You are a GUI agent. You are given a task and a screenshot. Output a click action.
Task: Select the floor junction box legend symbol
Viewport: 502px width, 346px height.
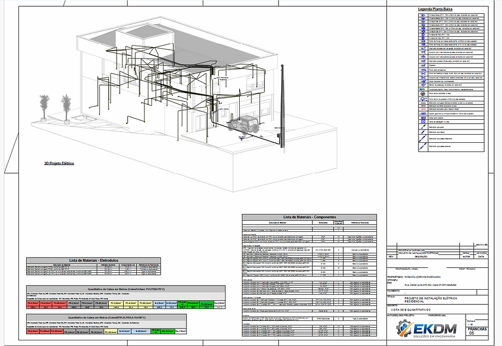(423, 122)
